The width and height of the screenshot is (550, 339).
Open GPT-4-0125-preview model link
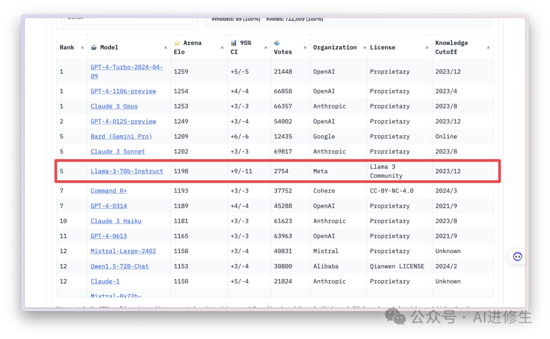click(123, 121)
